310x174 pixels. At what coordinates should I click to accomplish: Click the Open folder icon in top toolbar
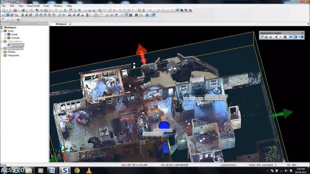pyautogui.click(x=11, y=10)
